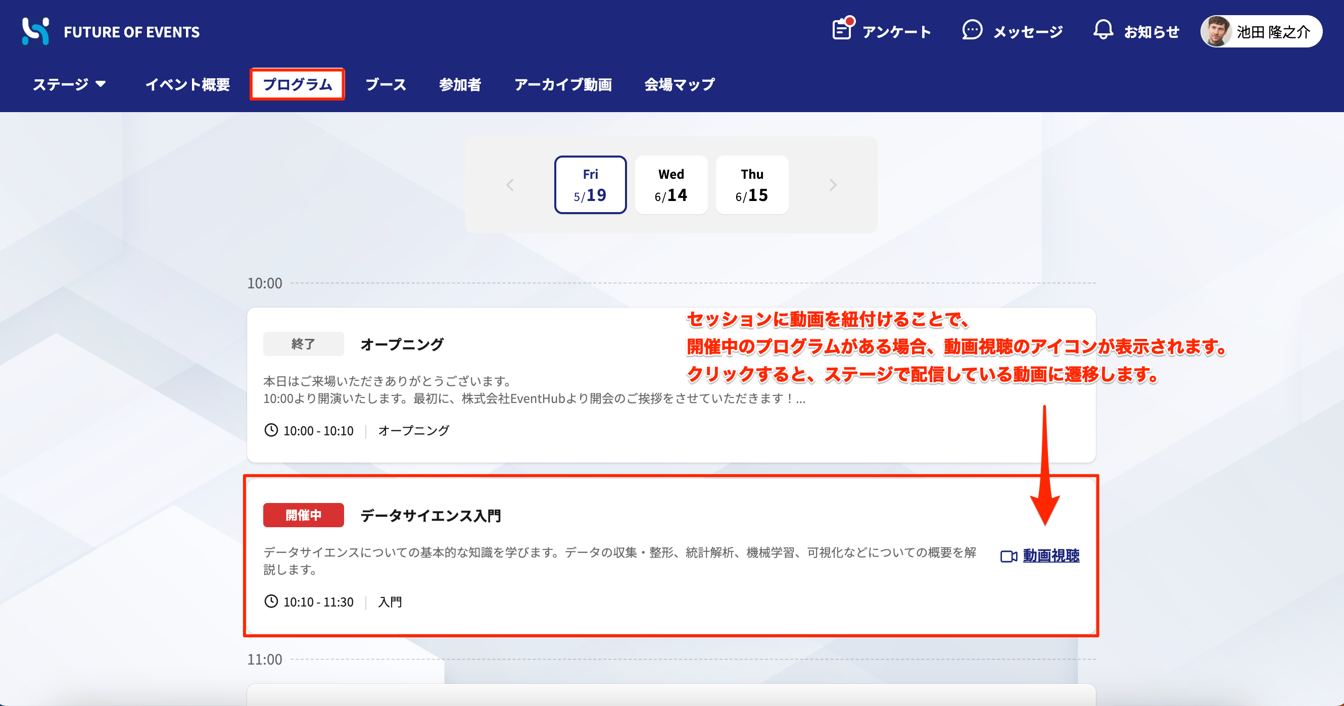
Task: Switch to the ブース tab
Action: pyautogui.click(x=386, y=84)
